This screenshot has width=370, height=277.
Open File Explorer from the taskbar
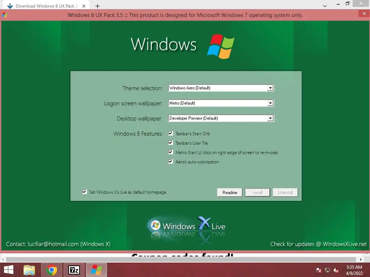[29, 270]
